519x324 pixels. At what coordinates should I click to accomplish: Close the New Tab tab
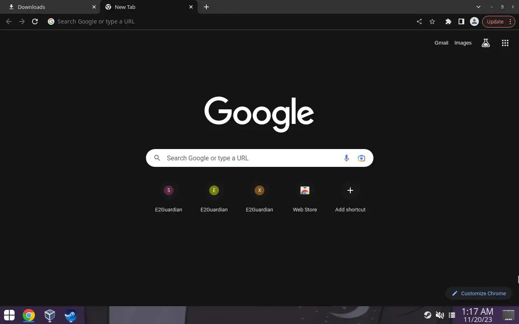[191, 7]
